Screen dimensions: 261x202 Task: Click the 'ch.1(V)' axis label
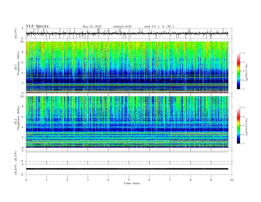click(x=16, y=33)
